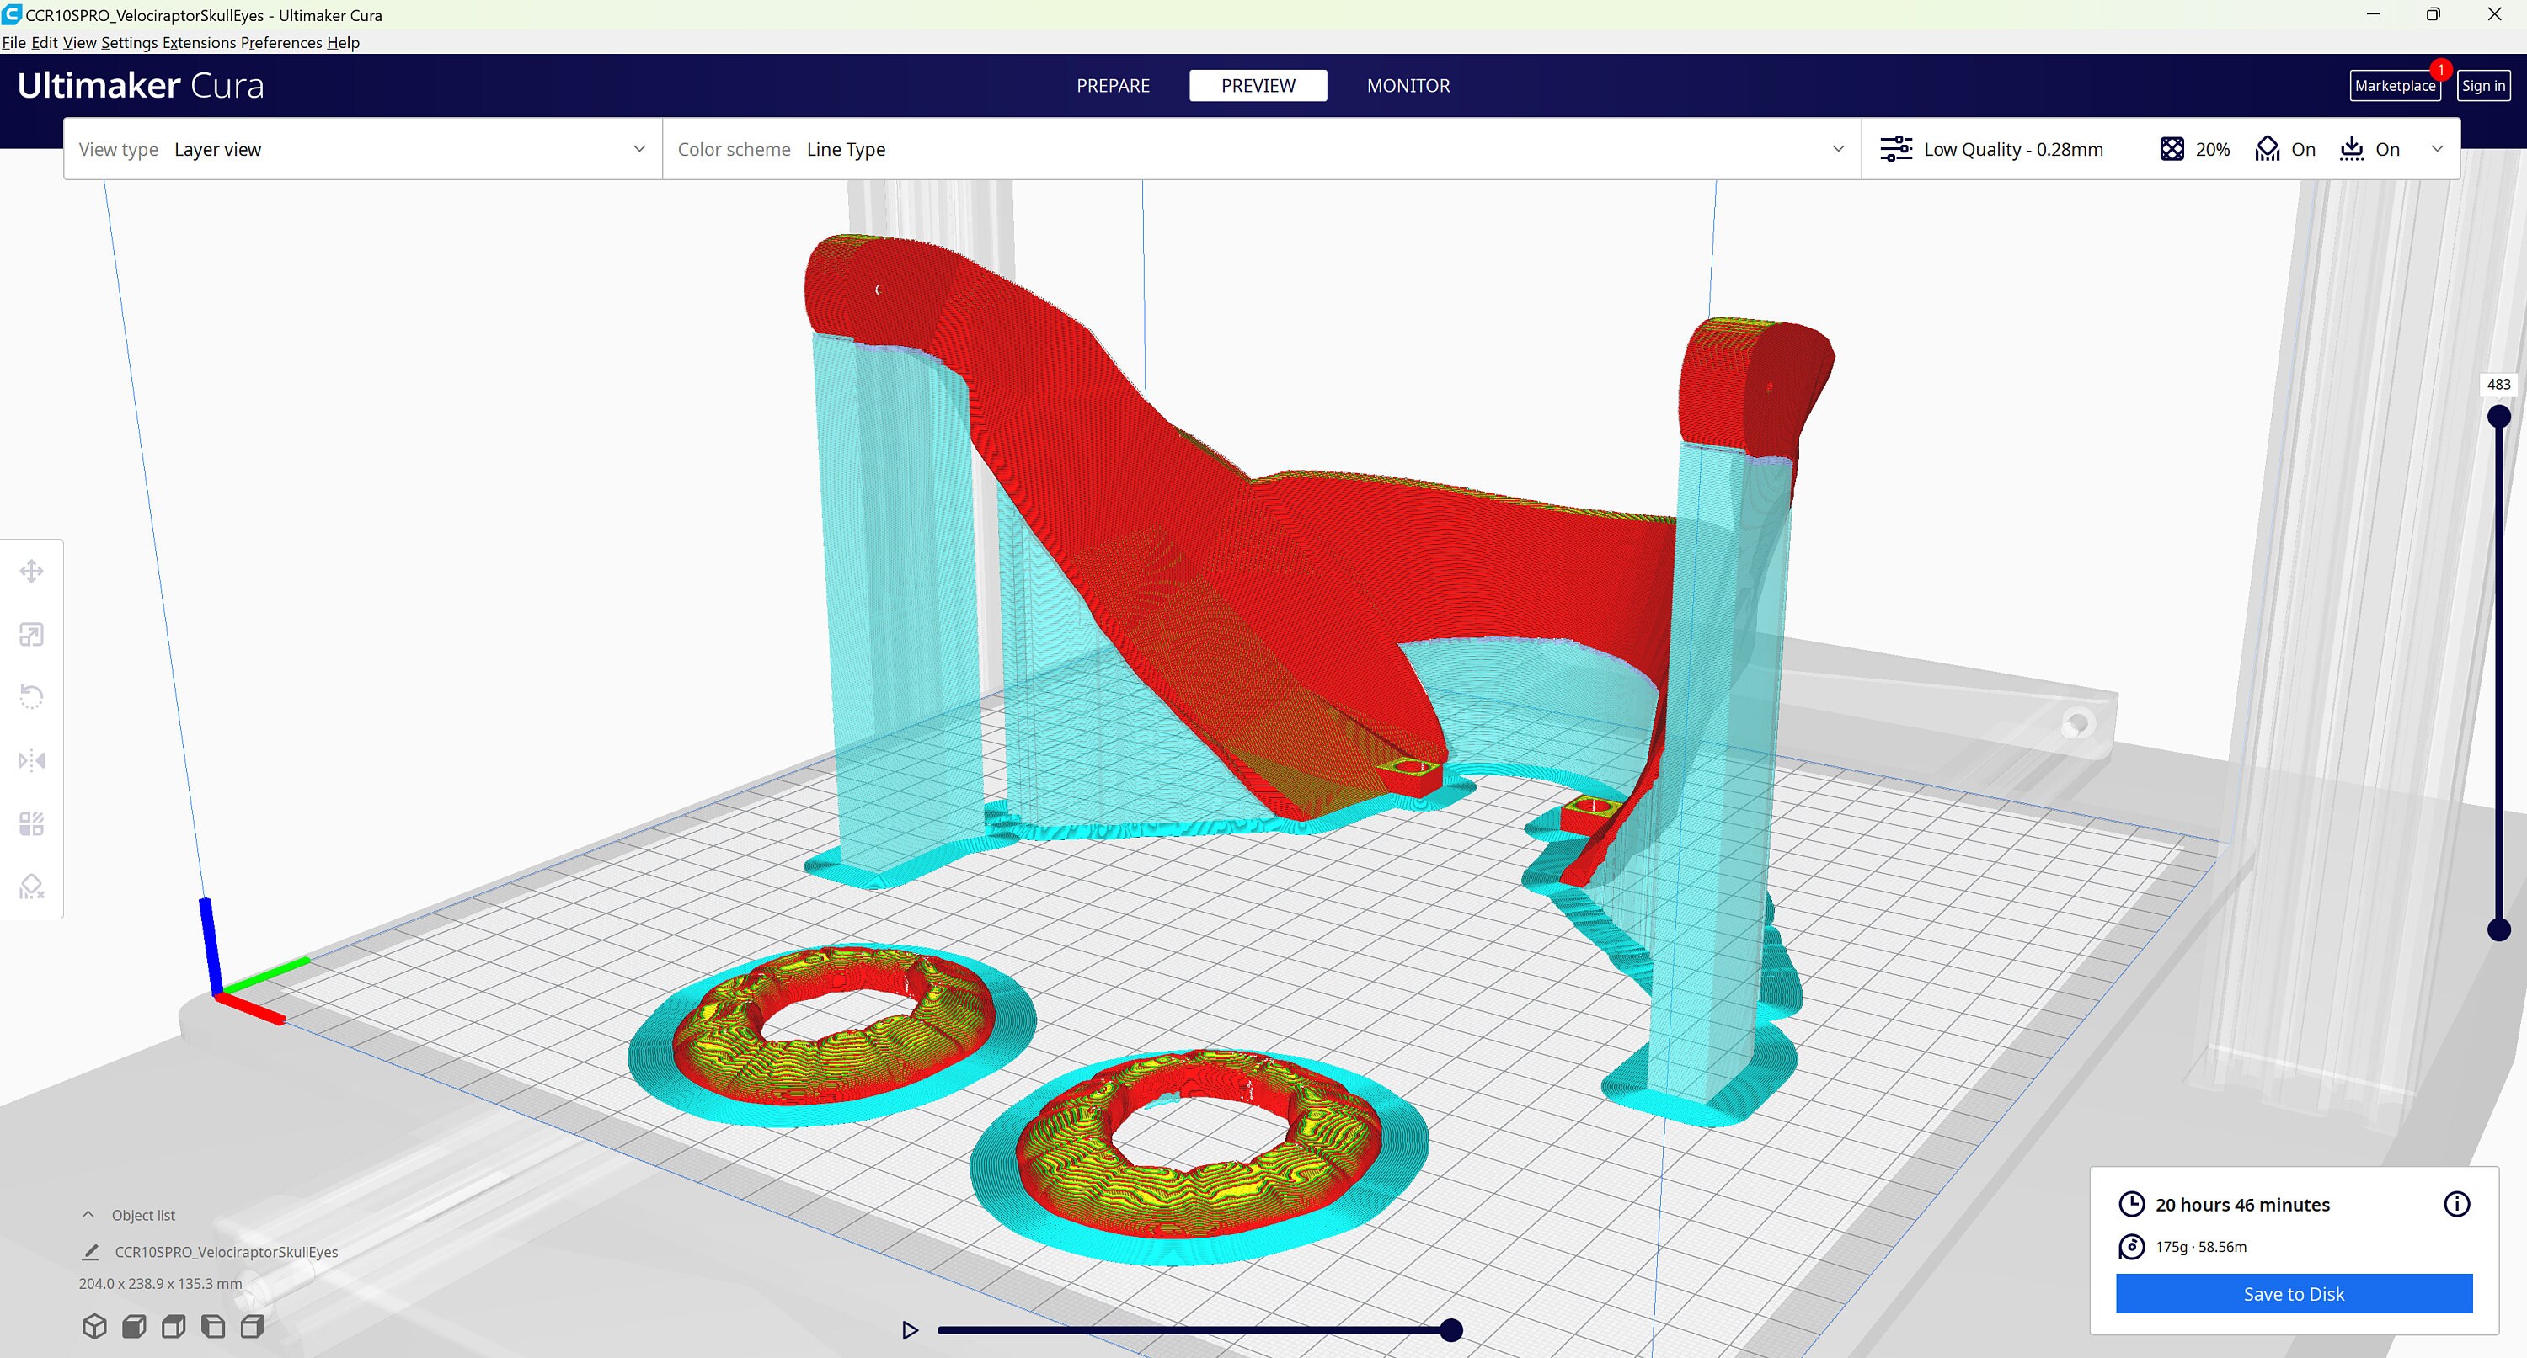Open the File menu
This screenshot has height=1358, width=2527.
[x=13, y=42]
